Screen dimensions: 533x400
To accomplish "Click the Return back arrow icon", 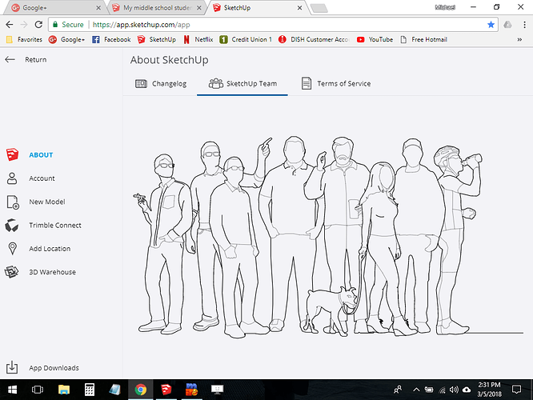I will 10,59.
